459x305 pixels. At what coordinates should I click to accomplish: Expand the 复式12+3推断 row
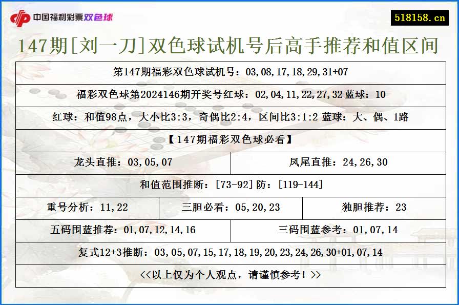(x=229, y=253)
